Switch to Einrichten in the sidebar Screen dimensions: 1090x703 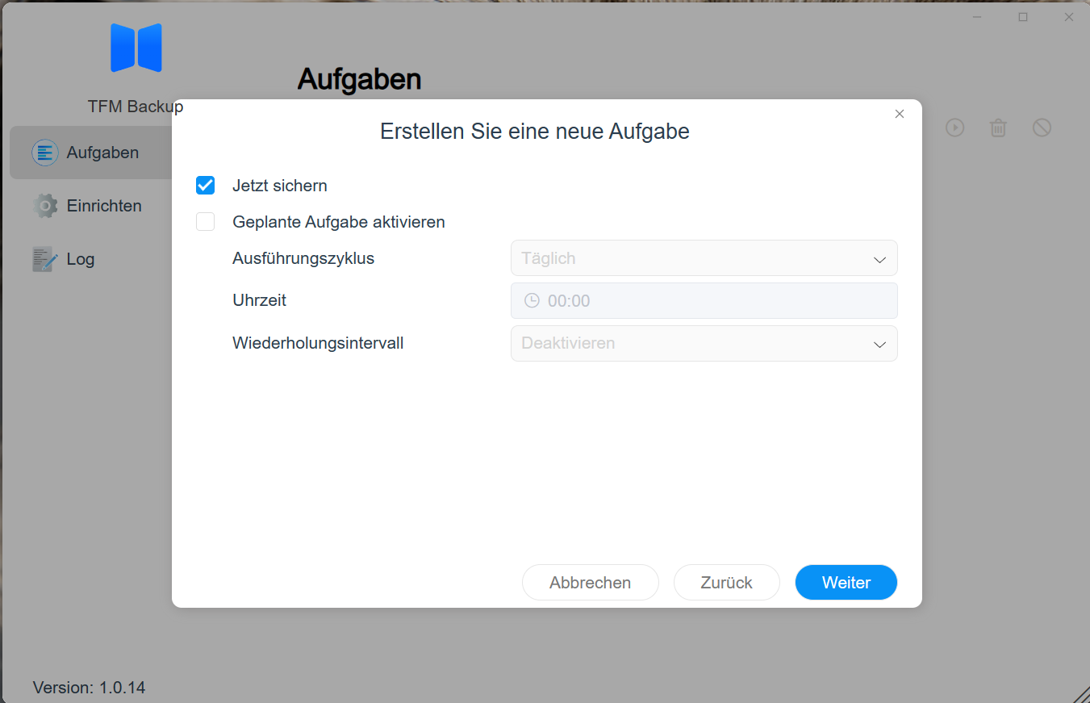pos(103,206)
